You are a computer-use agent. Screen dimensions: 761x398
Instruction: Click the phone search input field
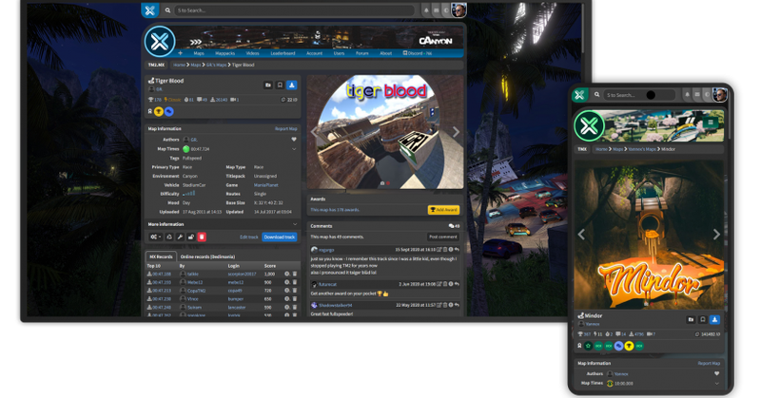point(639,95)
